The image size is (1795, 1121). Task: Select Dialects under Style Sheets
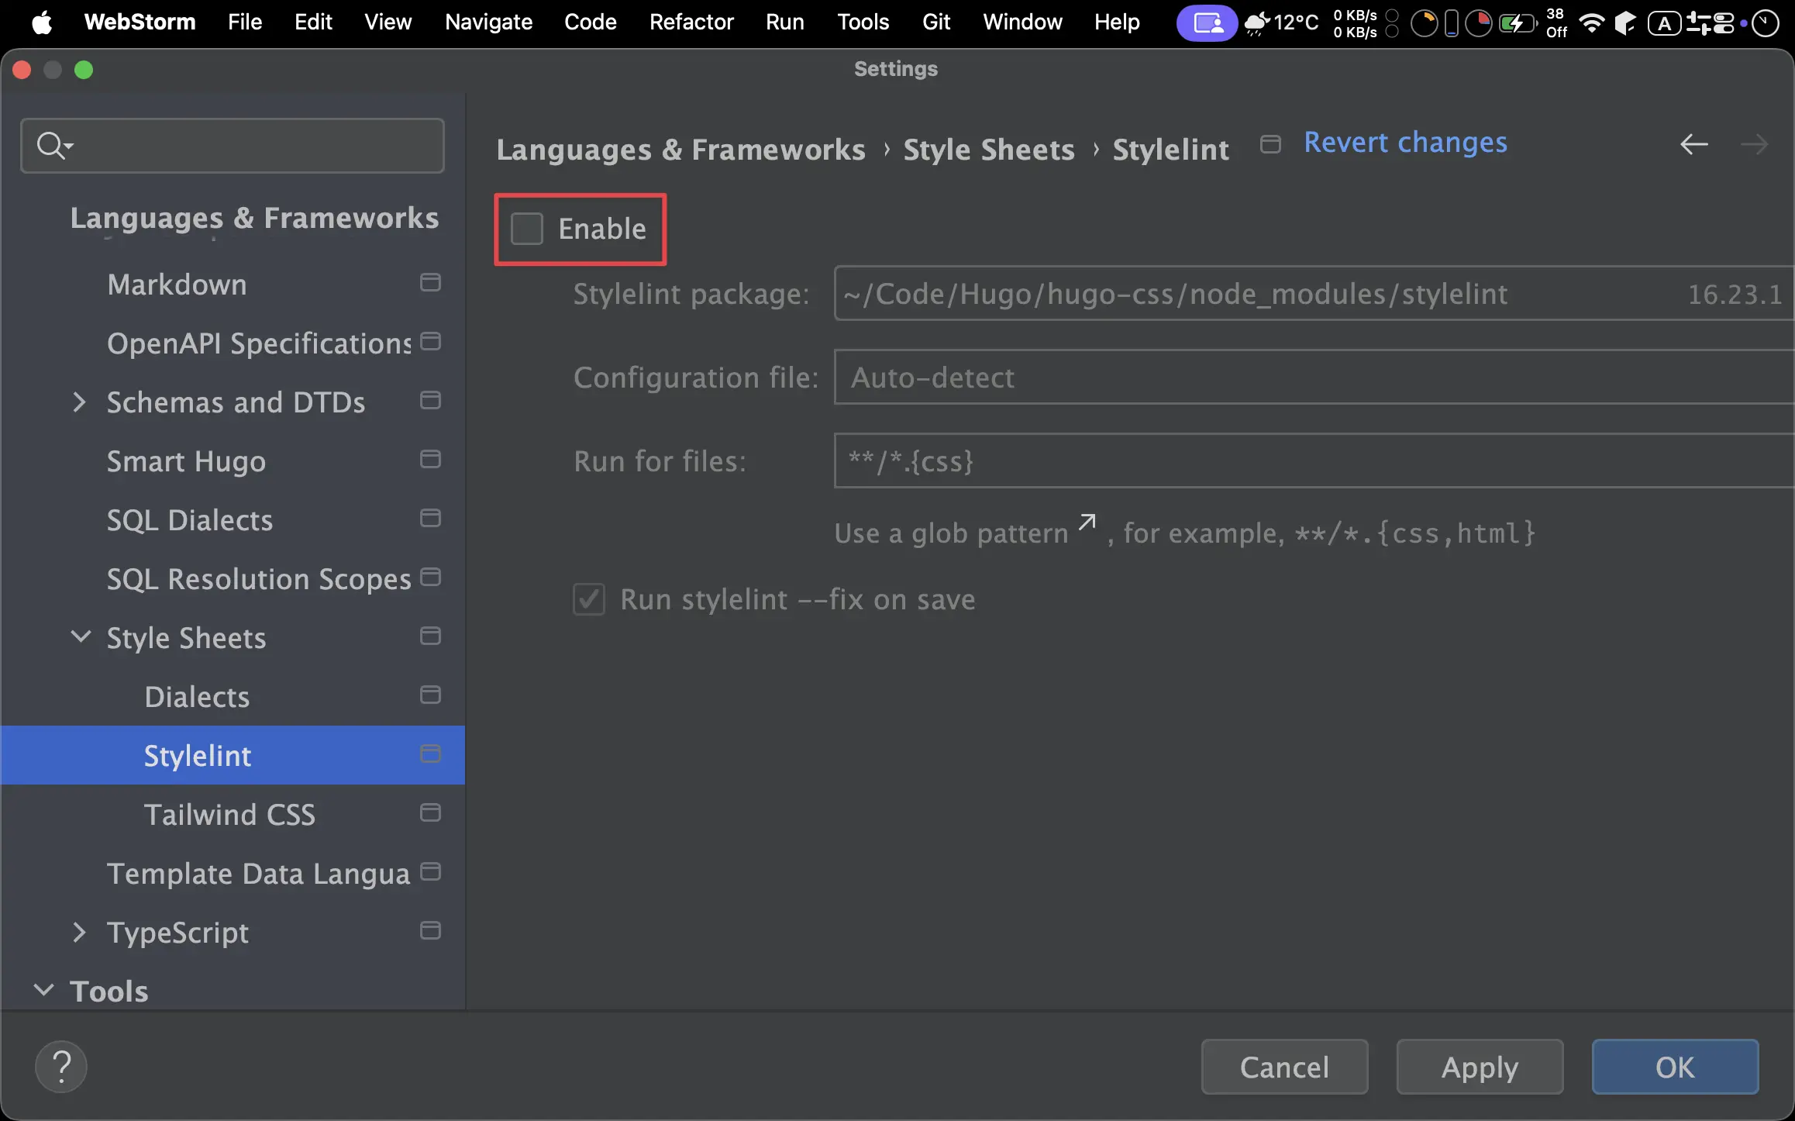pyautogui.click(x=197, y=697)
